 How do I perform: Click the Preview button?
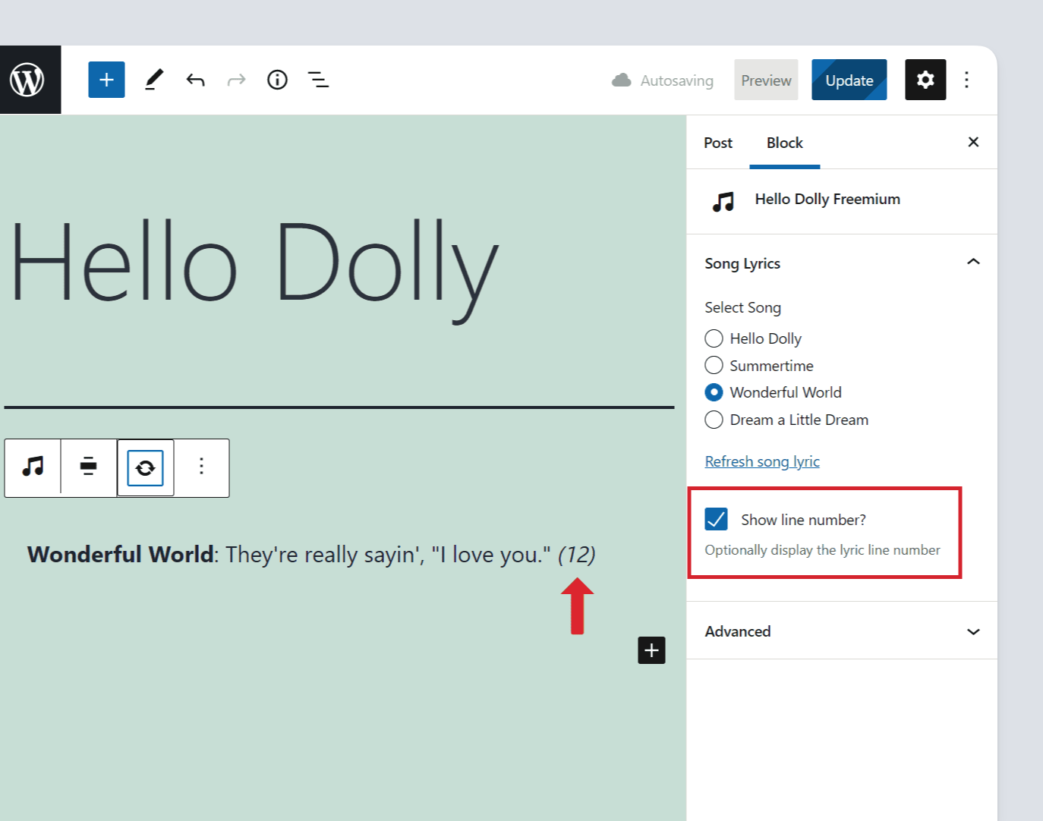click(766, 80)
